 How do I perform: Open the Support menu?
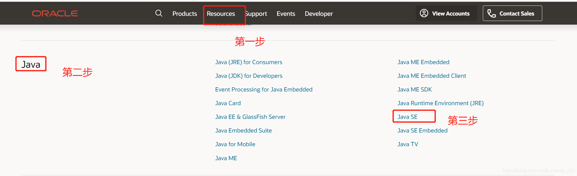(x=256, y=14)
